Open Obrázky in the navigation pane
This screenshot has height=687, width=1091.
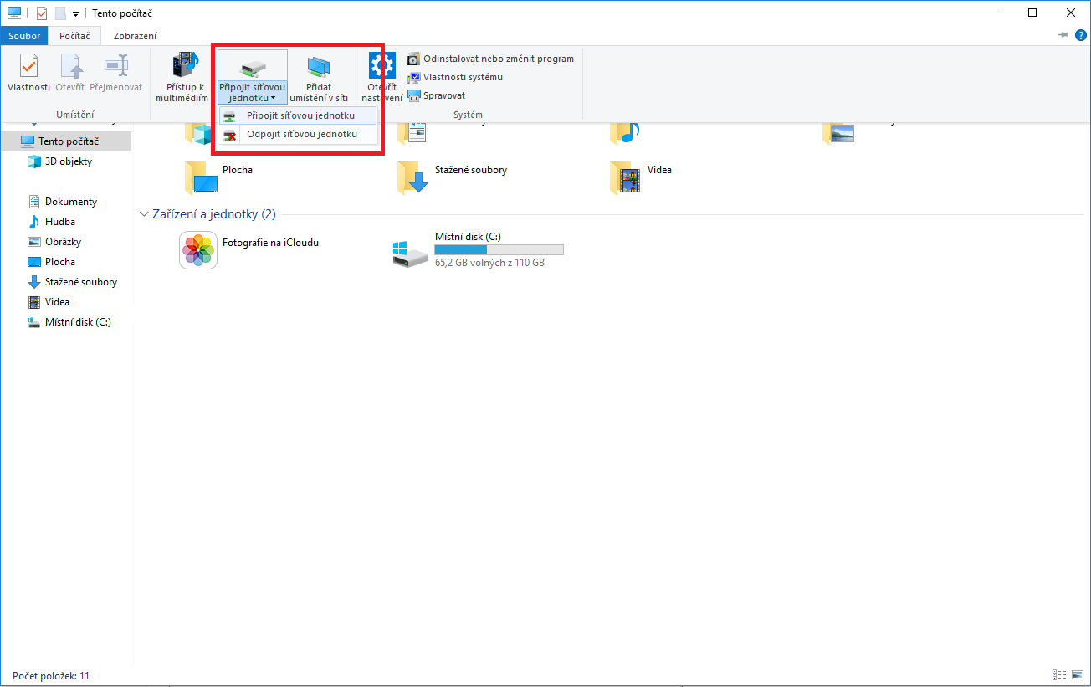(x=64, y=242)
